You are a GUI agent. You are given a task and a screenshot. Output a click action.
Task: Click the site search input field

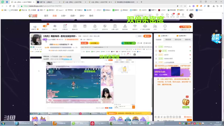pos(141,16)
